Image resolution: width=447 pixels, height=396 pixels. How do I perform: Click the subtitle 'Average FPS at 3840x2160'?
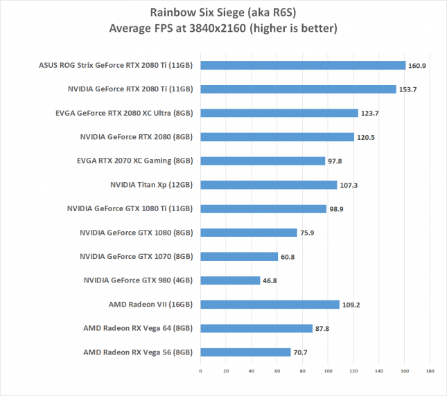pyautogui.click(x=177, y=28)
